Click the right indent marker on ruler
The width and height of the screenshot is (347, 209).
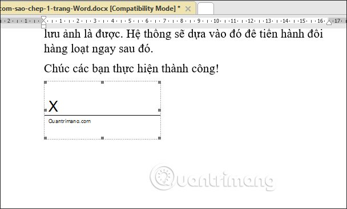(x=329, y=23)
